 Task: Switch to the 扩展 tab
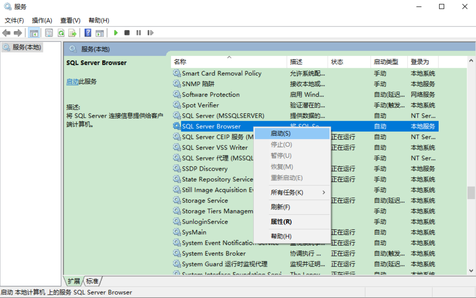(x=74, y=281)
